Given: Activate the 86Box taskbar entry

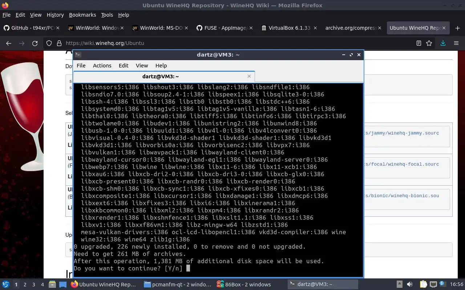Looking at the screenshot, I should pyautogui.click(x=251, y=285).
